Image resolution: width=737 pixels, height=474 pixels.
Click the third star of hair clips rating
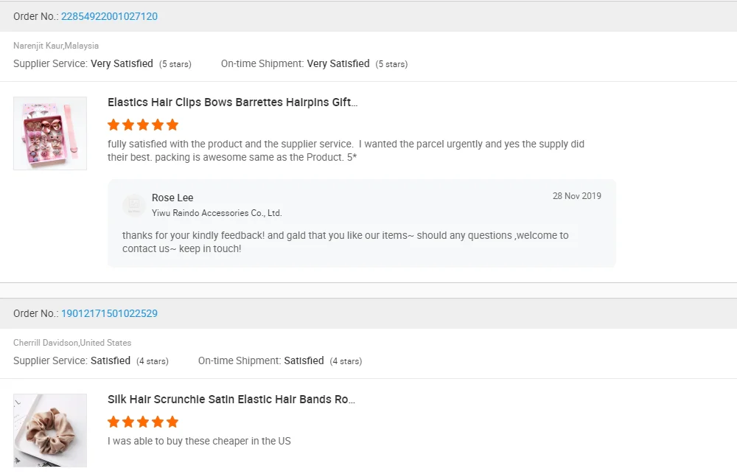pyautogui.click(x=143, y=125)
